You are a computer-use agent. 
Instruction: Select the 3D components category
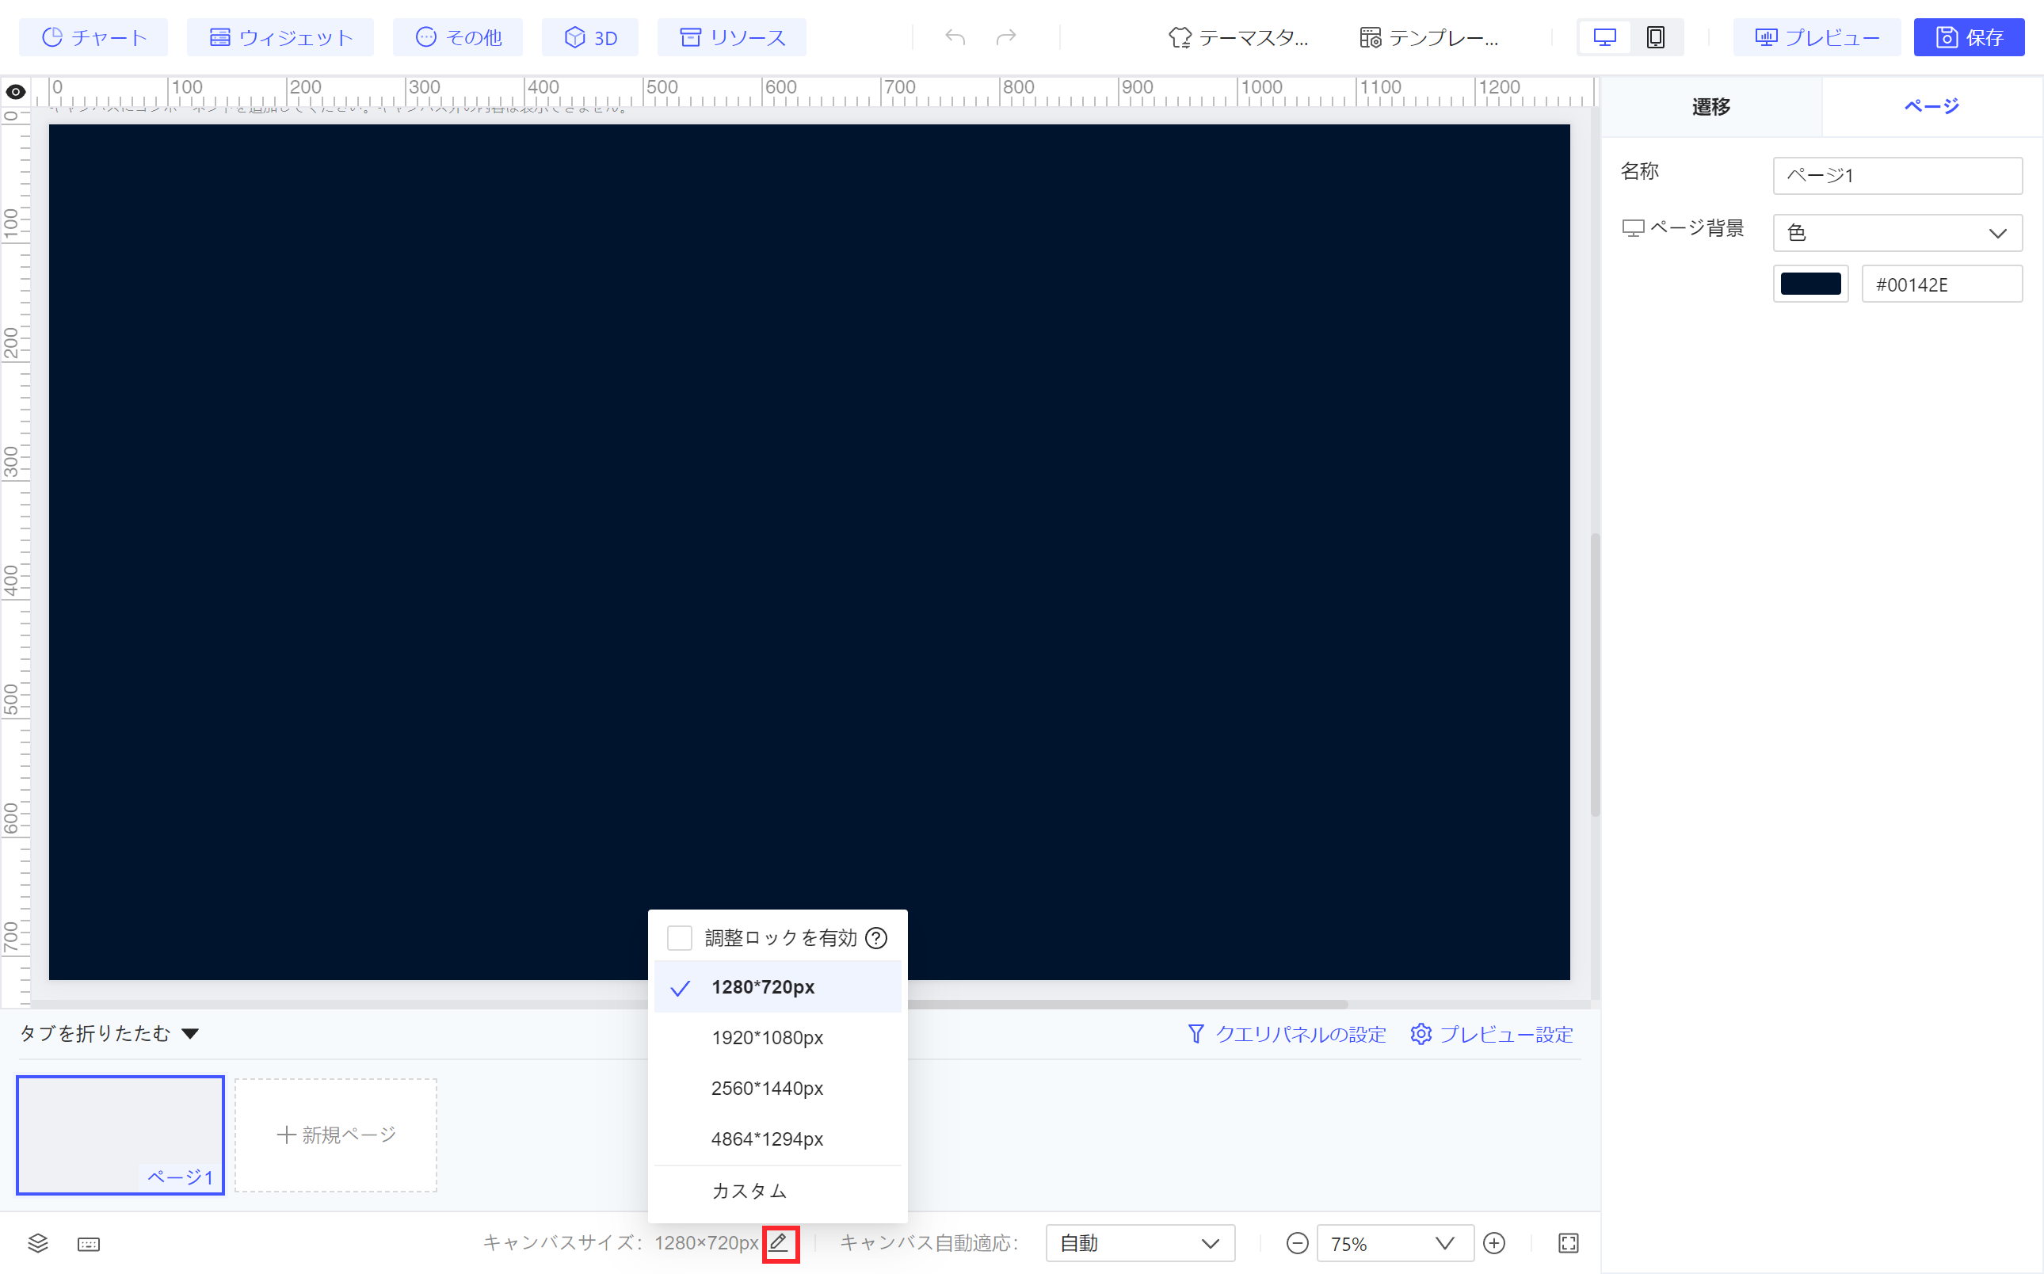pos(589,36)
